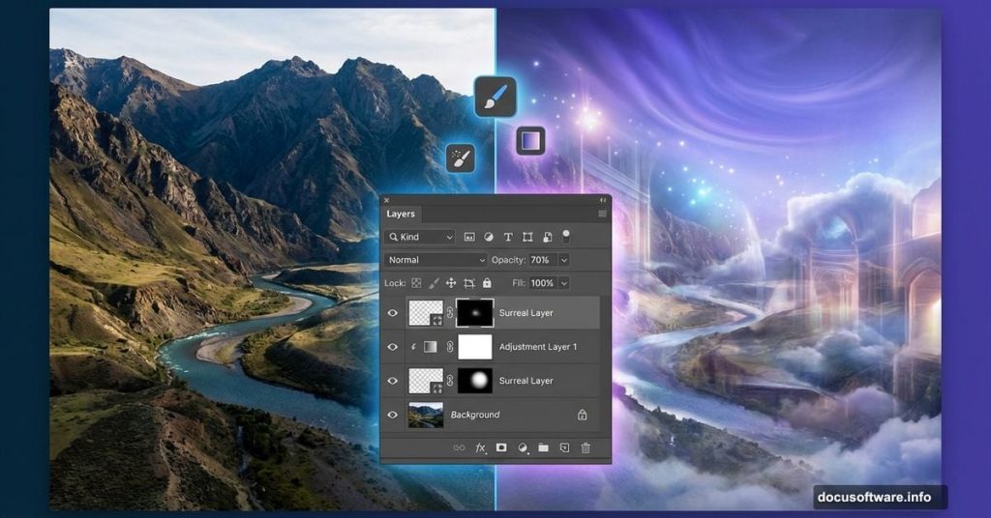
Task: Select mask with small white dot
Action: coord(474,313)
